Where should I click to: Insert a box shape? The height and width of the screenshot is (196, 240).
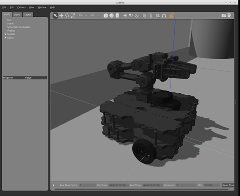pos(106,16)
